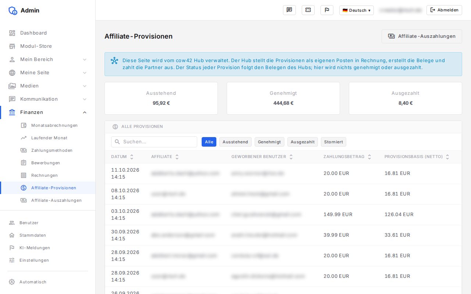471x294 pixels.
Task: Focus the Suchen search field
Action: pyautogui.click(x=154, y=142)
